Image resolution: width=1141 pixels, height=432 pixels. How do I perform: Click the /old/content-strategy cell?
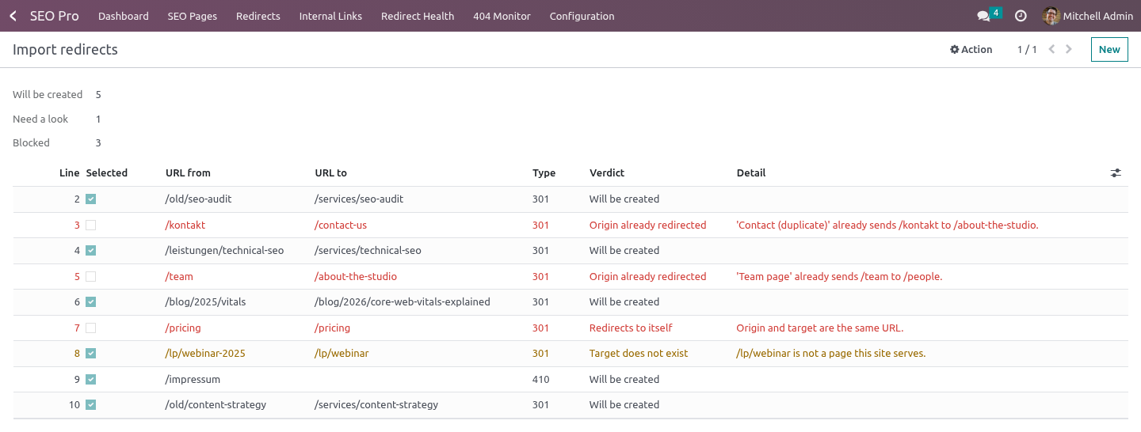tap(216, 405)
